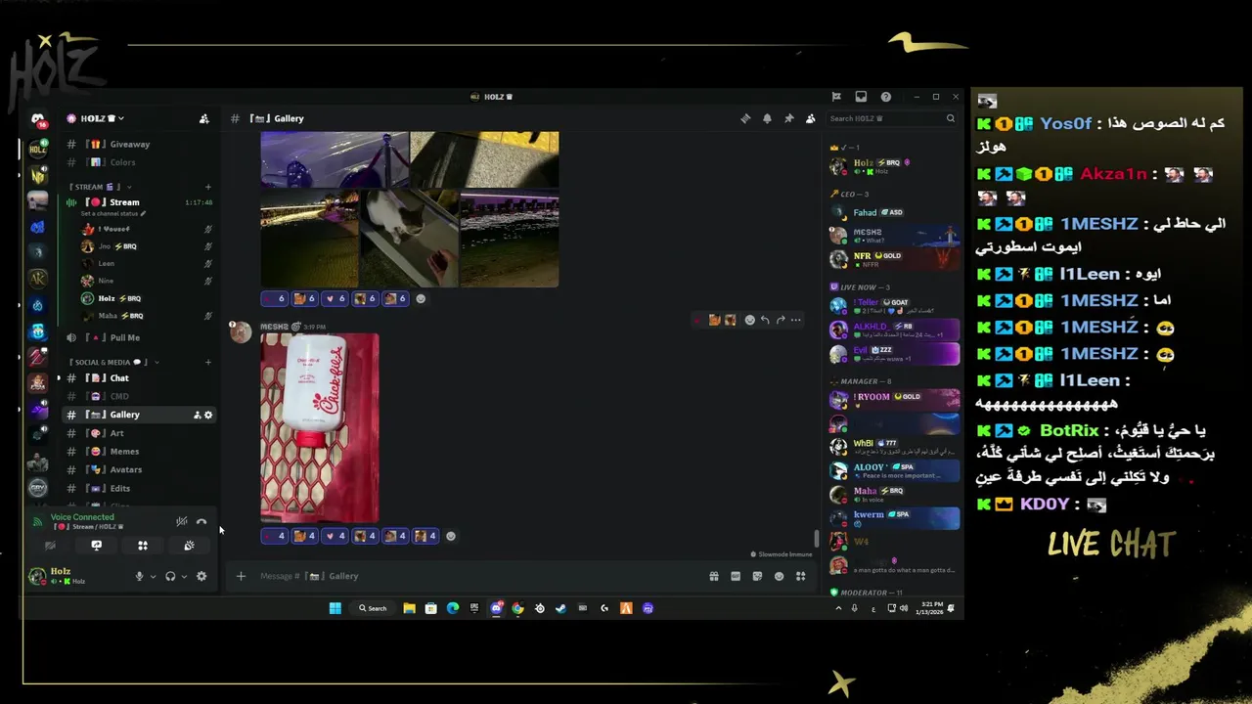
Task: Open Inbox icon in title bar
Action: (x=861, y=97)
